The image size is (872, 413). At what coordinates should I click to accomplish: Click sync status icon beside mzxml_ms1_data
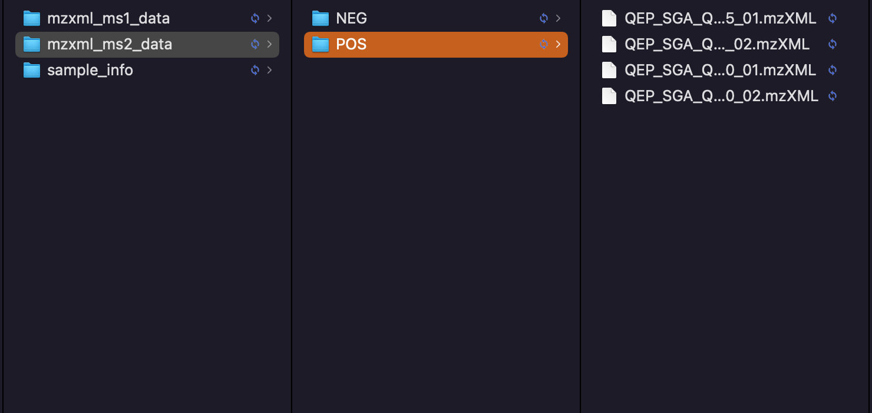click(255, 18)
